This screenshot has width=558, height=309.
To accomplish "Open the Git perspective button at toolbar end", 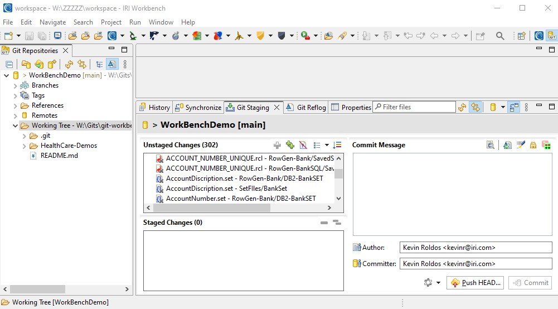I will point(552,36).
